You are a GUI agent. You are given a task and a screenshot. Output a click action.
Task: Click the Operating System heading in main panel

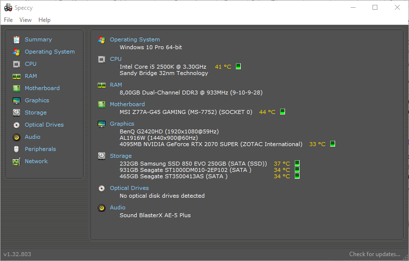point(135,39)
